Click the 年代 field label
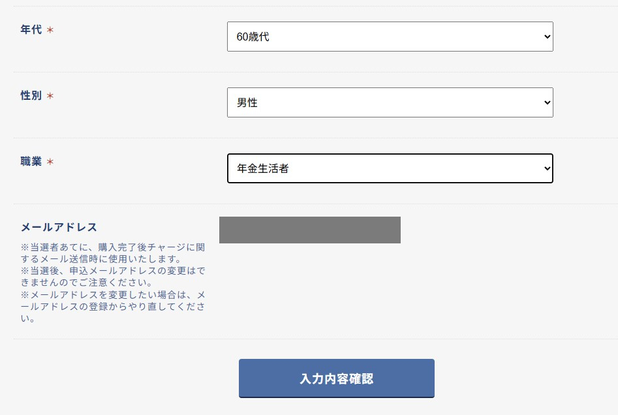618x415 pixels. pyautogui.click(x=31, y=29)
